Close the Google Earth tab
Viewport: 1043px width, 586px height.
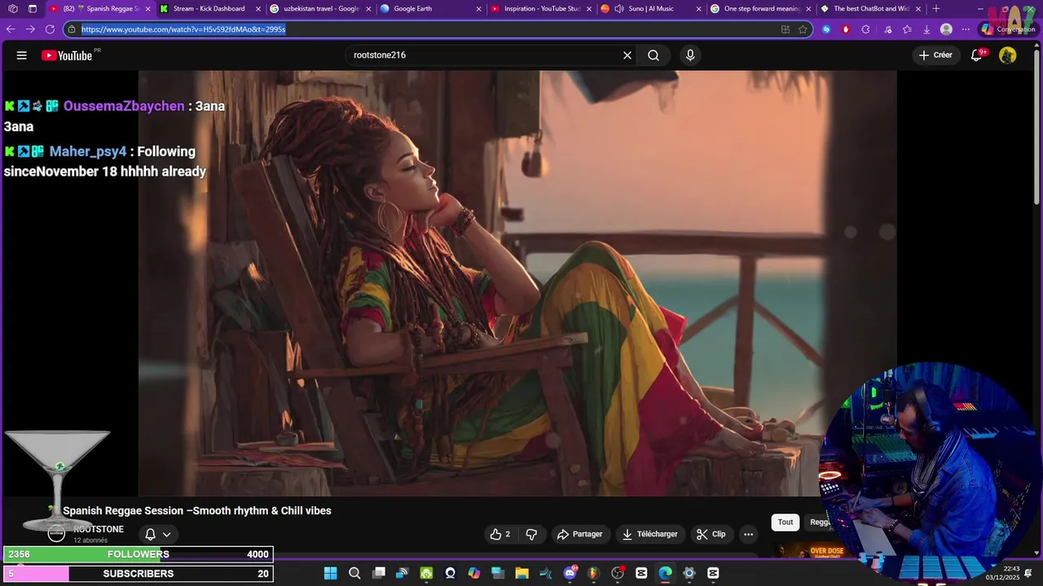(478, 9)
